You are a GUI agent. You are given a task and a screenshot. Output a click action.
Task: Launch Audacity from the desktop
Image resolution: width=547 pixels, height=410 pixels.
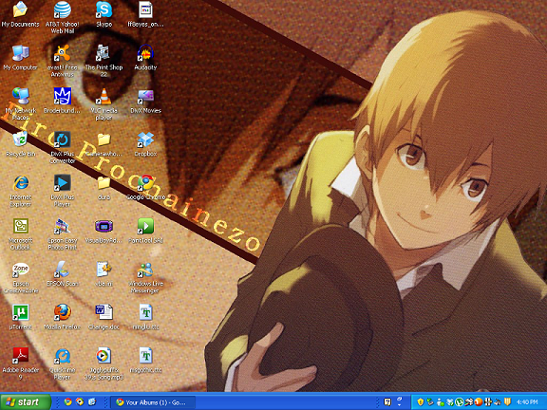point(145,53)
